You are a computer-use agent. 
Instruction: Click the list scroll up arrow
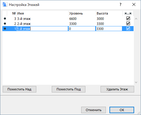click(136, 19)
